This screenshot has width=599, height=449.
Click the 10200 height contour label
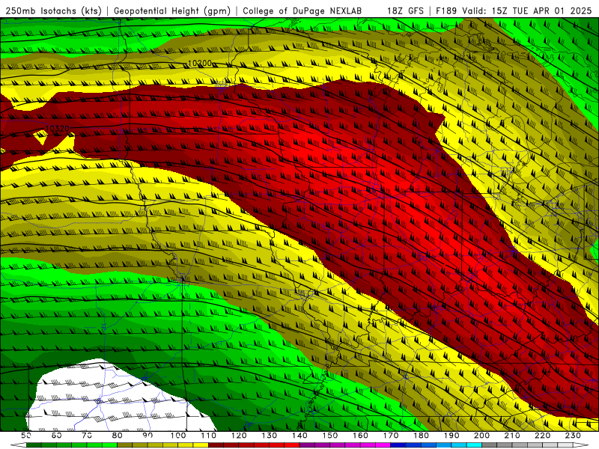click(200, 63)
